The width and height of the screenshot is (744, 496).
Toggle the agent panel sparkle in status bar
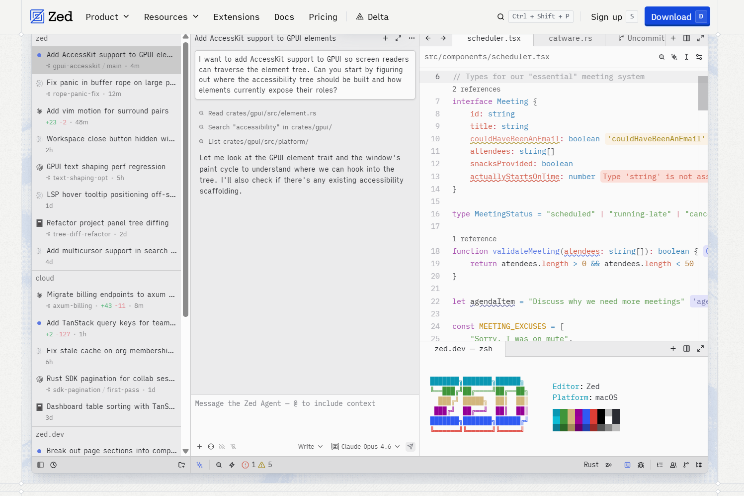pos(199,465)
